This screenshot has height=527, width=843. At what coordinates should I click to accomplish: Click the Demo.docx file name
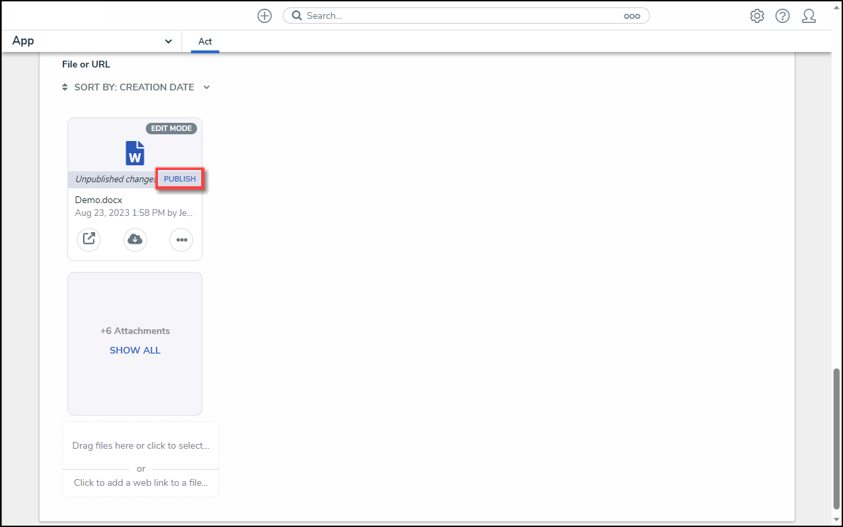tap(99, 200)
